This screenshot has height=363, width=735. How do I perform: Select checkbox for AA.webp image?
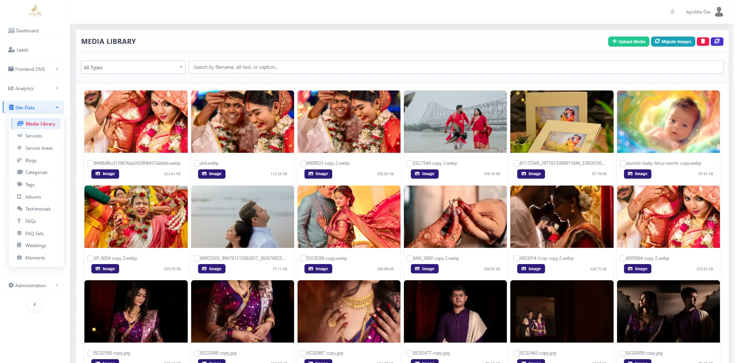point(197,164)
